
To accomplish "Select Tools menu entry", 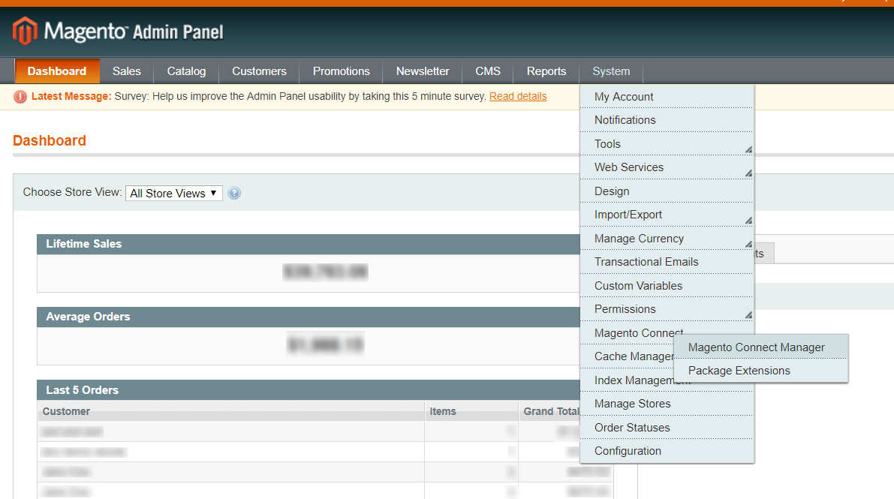I will click(667, 144).
